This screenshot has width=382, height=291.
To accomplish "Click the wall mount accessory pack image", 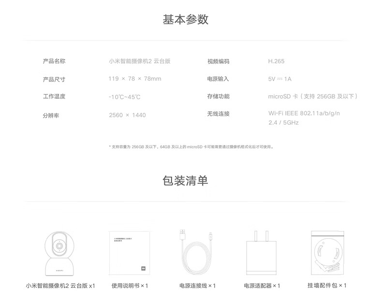I will pos(326,252).
